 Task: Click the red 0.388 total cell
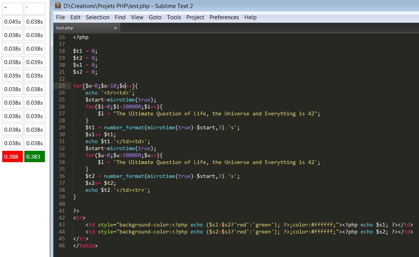pyautogui.click(x=12, y=157)
